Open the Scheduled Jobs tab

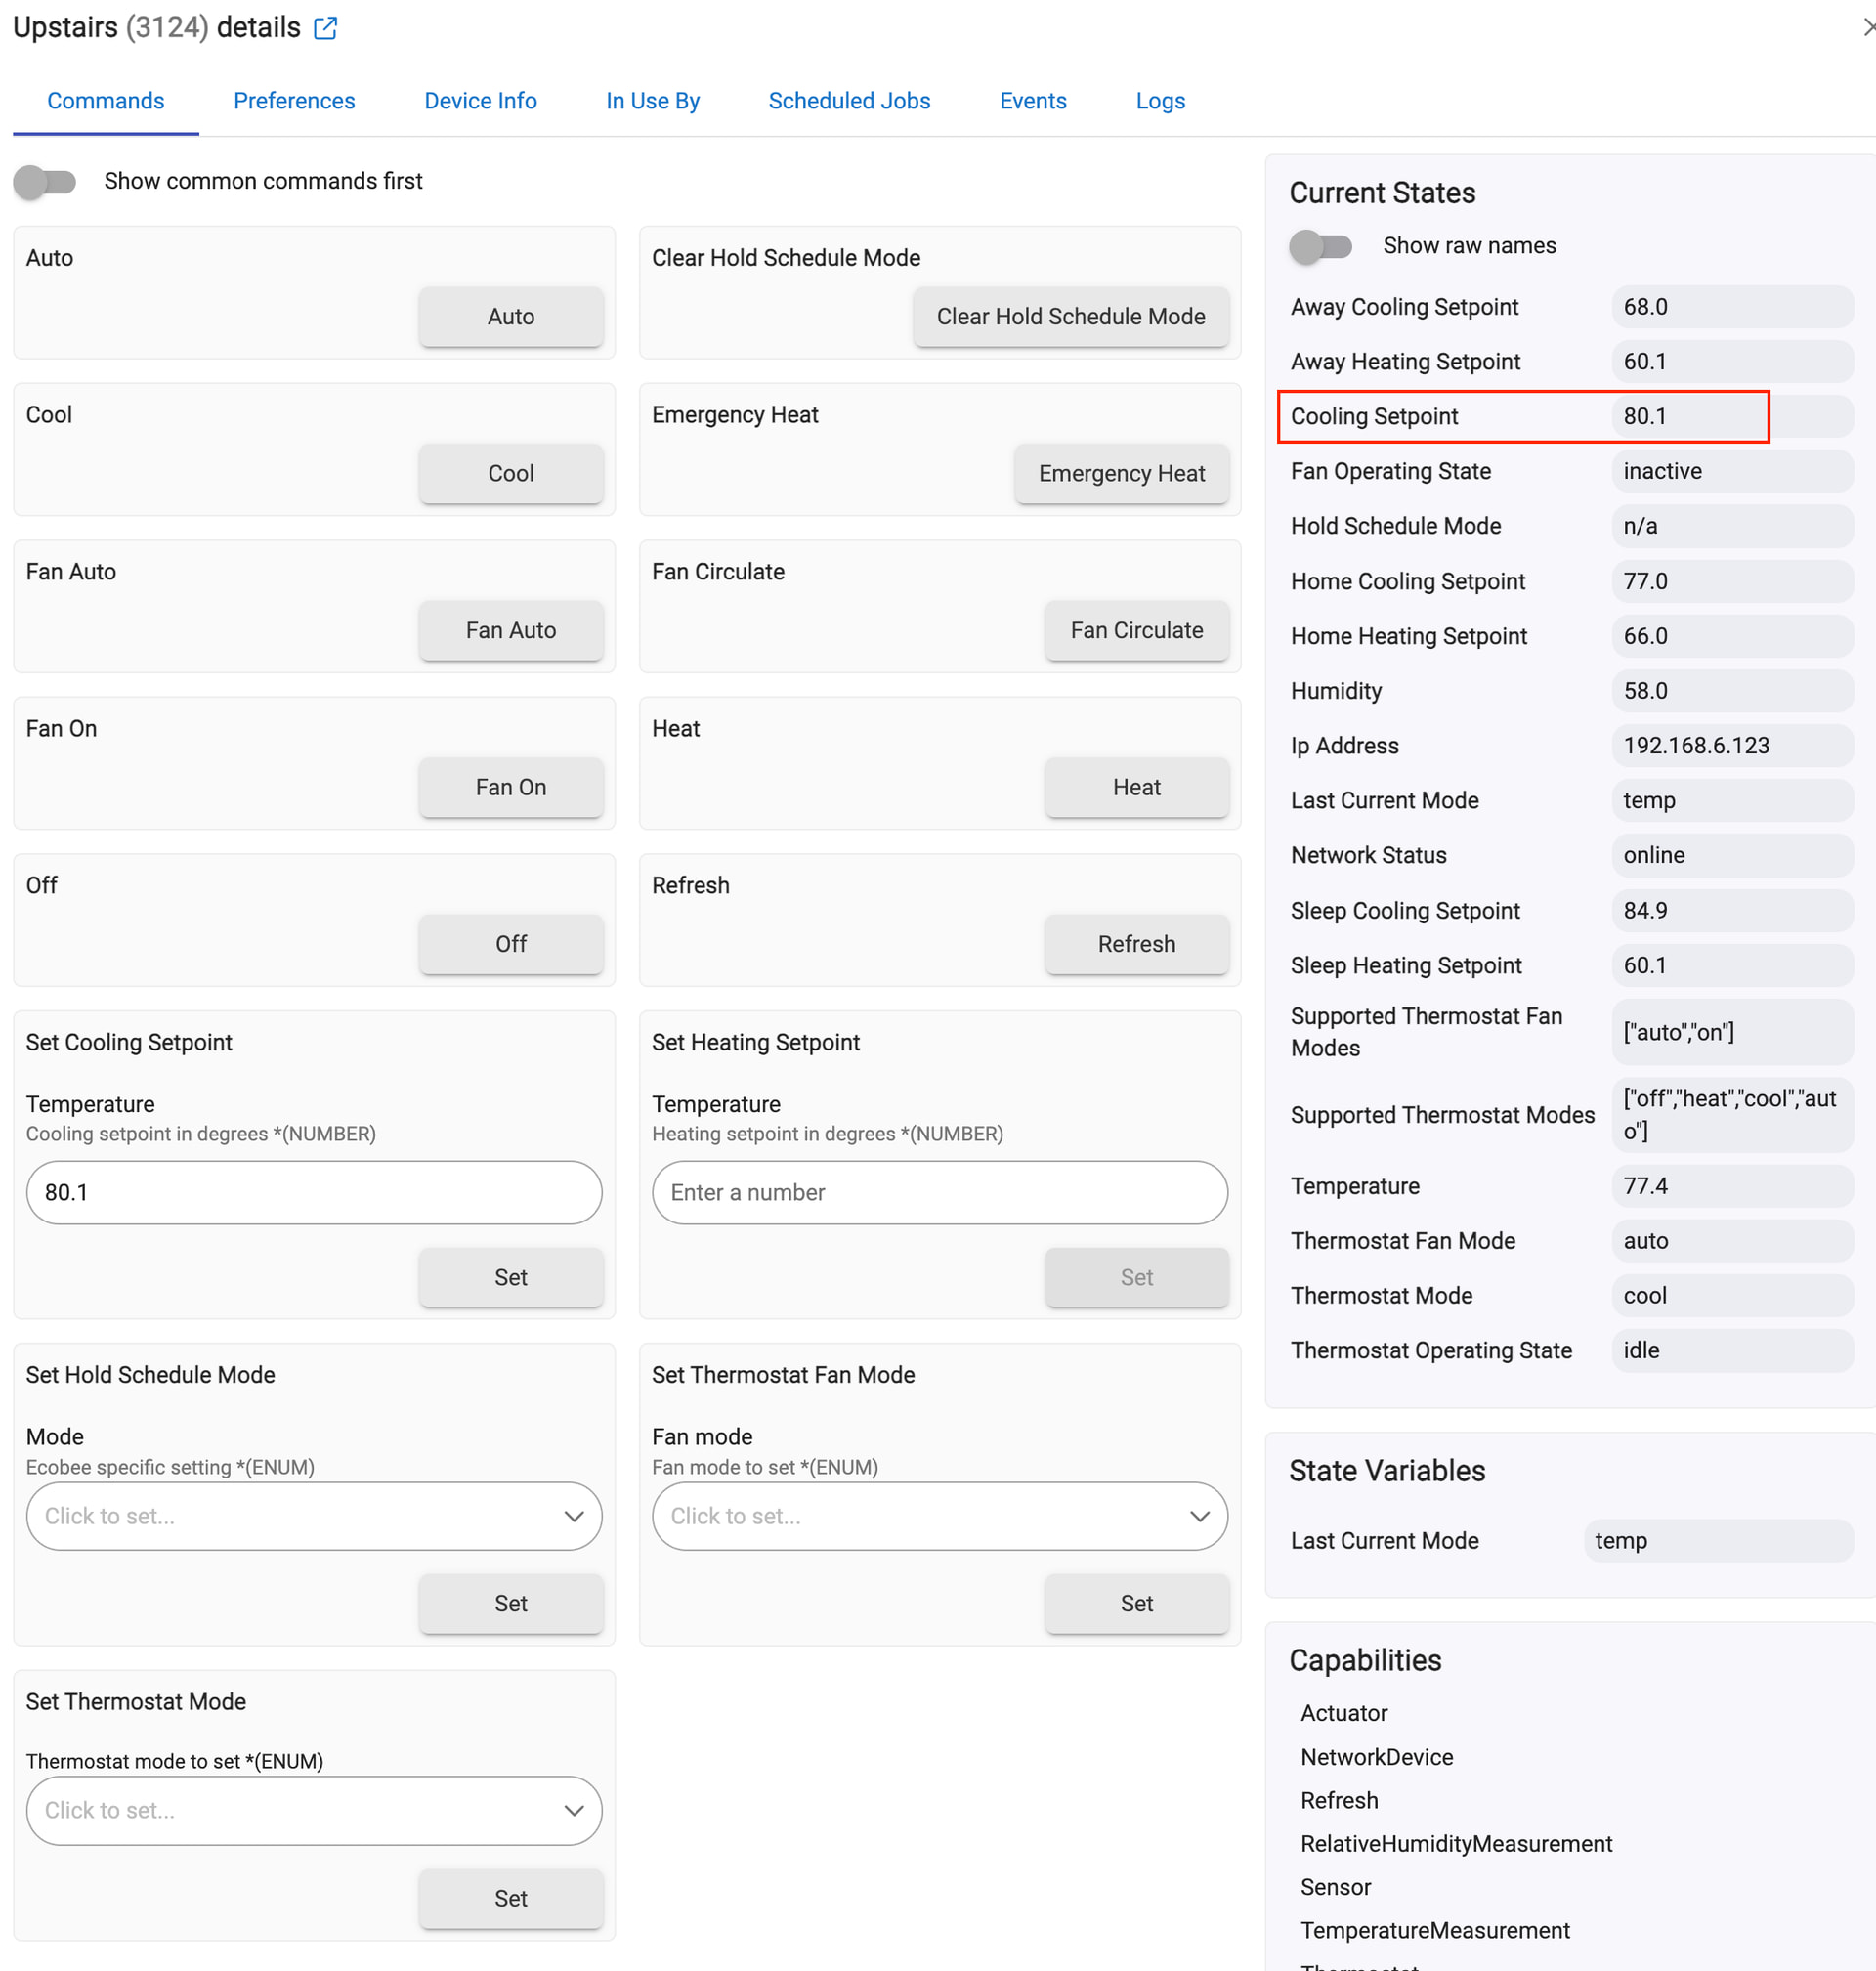849,101
